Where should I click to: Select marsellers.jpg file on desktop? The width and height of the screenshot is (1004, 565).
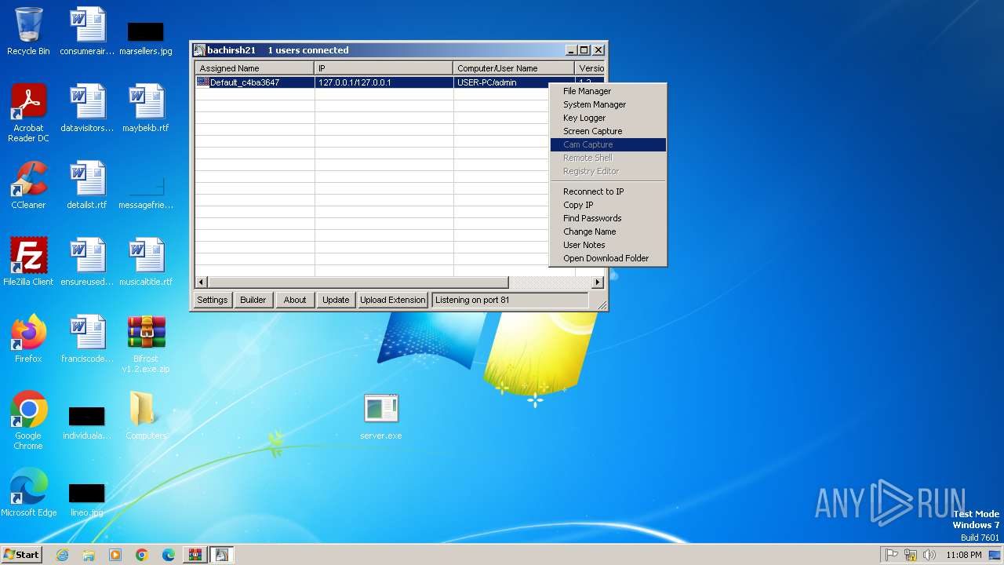pyautogui.click(x=146, y=38)
